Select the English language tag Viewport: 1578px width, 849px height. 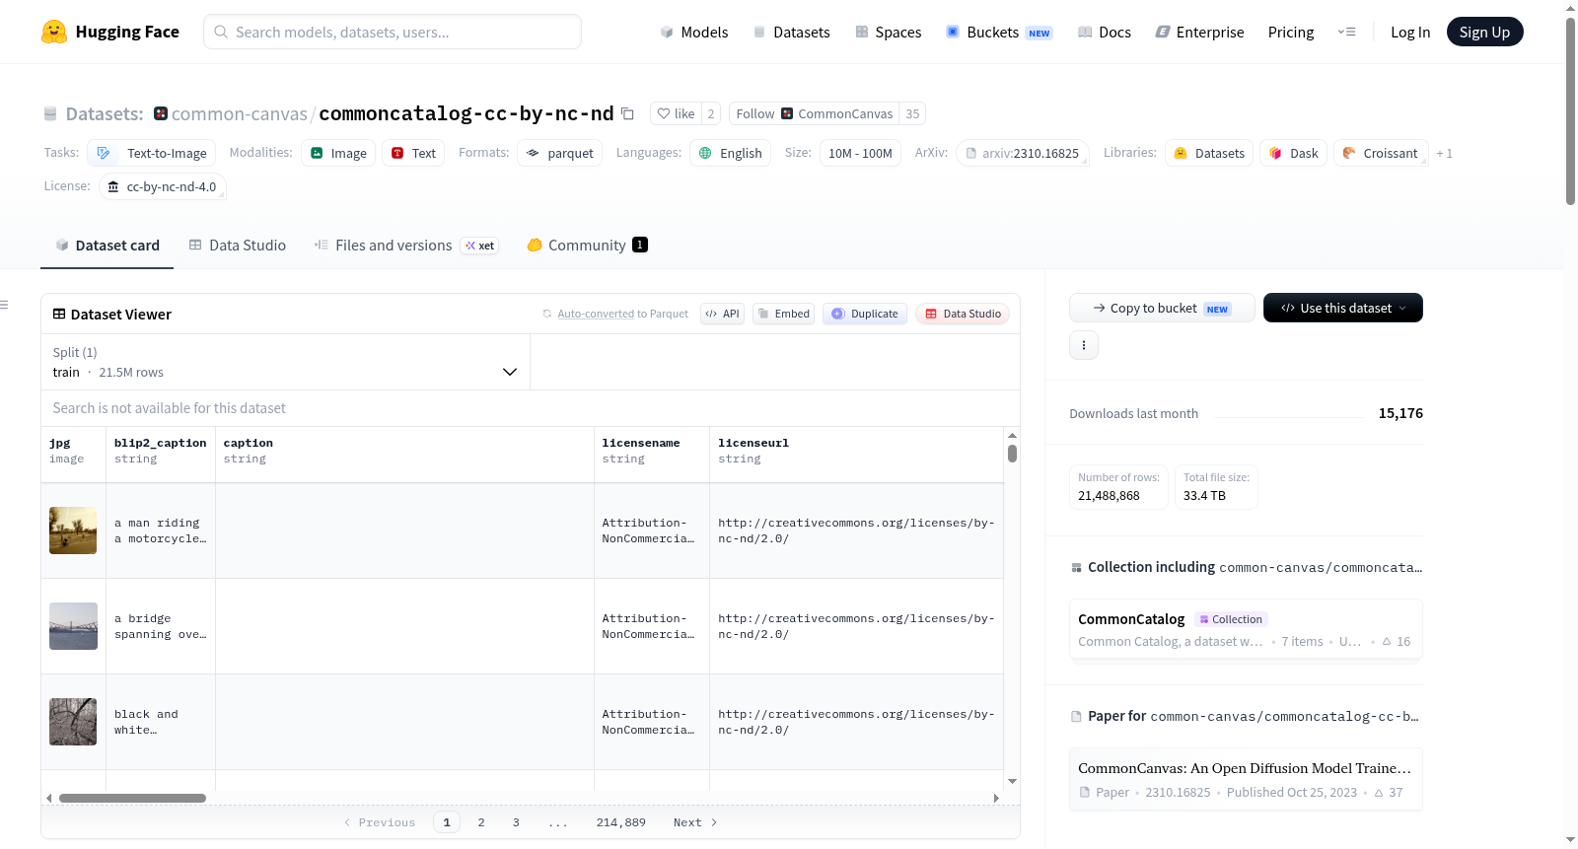click(731, 153)
